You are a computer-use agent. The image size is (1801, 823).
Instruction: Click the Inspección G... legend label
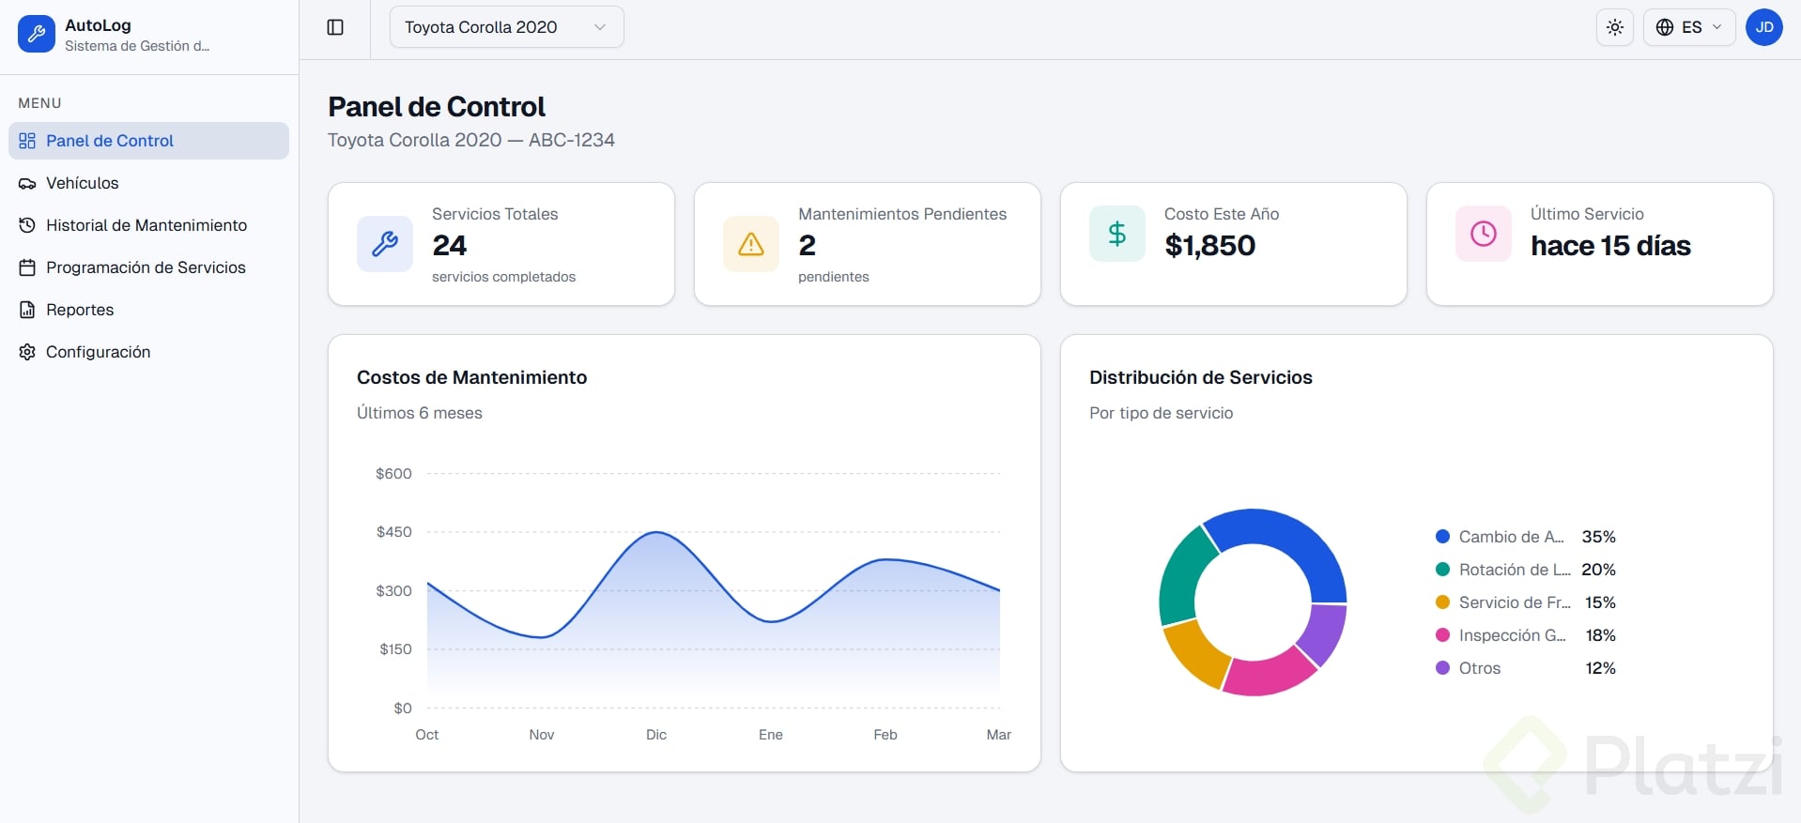pyautogui.click(x=1512, y=635)
